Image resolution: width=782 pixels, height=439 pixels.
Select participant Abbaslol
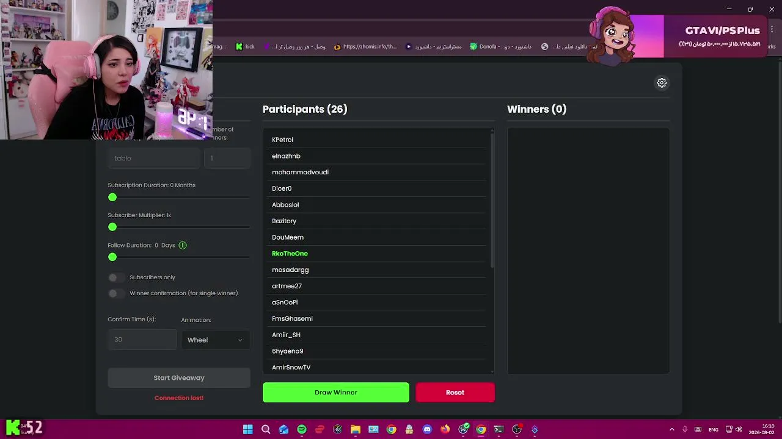tap(376, 205)
